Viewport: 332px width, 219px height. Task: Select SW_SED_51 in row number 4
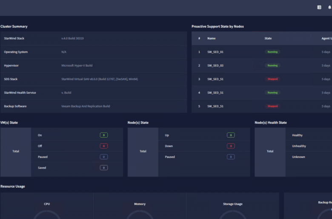[x=215, y=93]
